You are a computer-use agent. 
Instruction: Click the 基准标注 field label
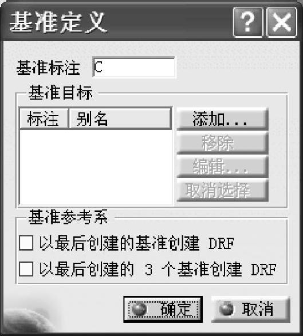tap(48, 68)
